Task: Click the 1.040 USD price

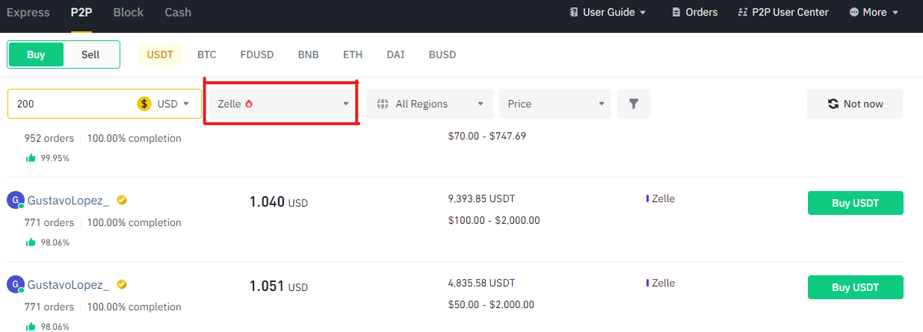Action: (279, 201)
